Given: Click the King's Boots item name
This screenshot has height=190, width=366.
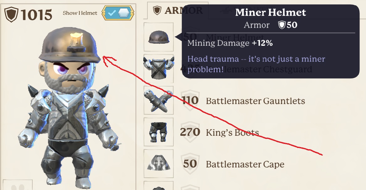Looking at the screenshot, I should (232, 133).
